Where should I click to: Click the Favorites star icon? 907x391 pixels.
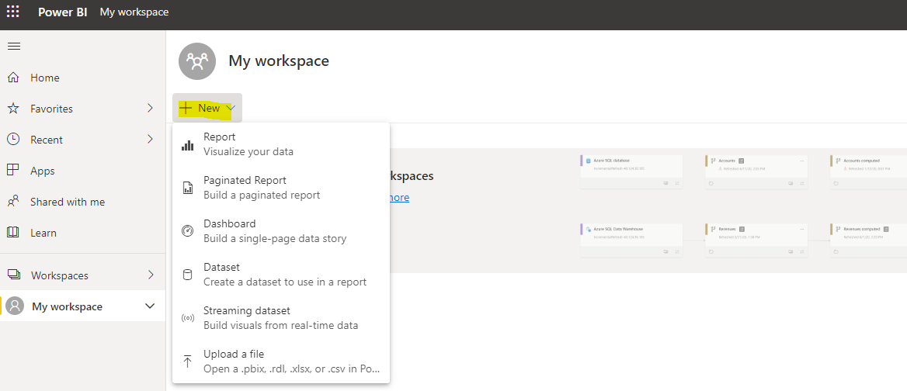pyautogui.click(x=13, y=109)
